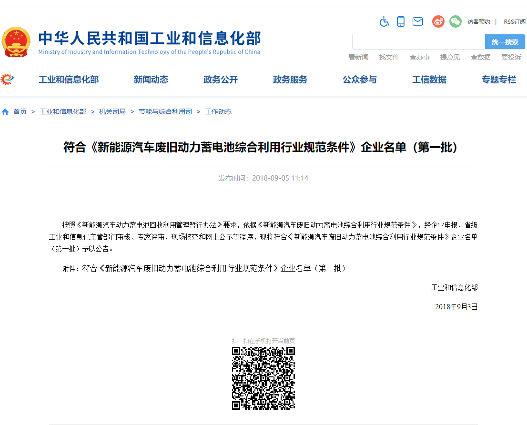Screen dimensions: 527x425
Task: Open 政务服务 navigation menu
Action: click(x=290, y=80)
